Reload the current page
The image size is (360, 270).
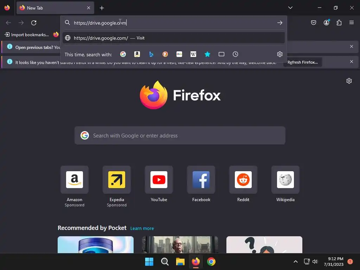coord(34,23)
